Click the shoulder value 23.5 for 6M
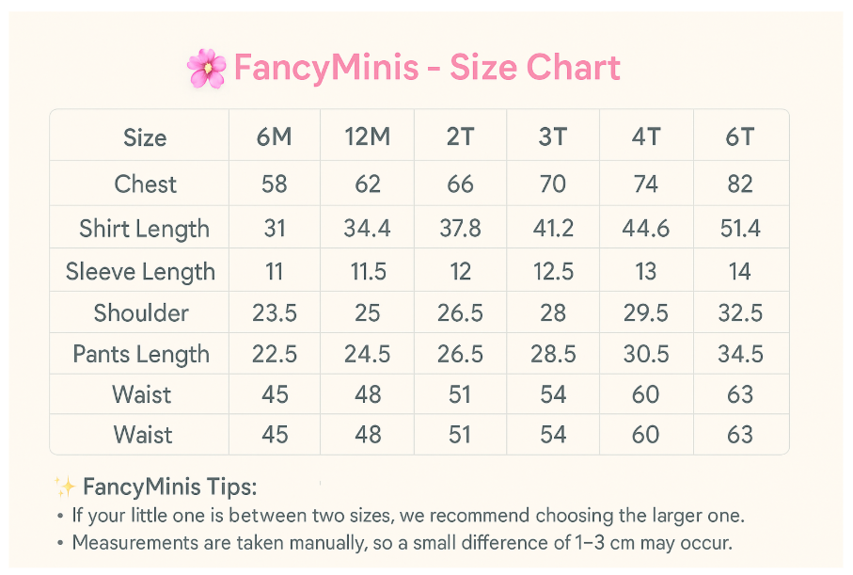This screenshot has width=853, height=575. tap(275, 313)
